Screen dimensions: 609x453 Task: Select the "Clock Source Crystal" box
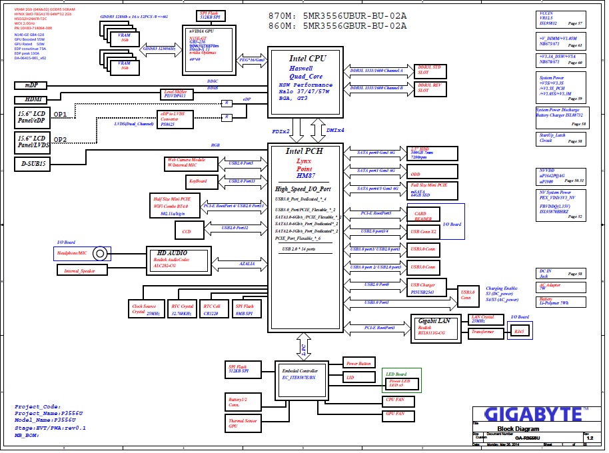147,309
